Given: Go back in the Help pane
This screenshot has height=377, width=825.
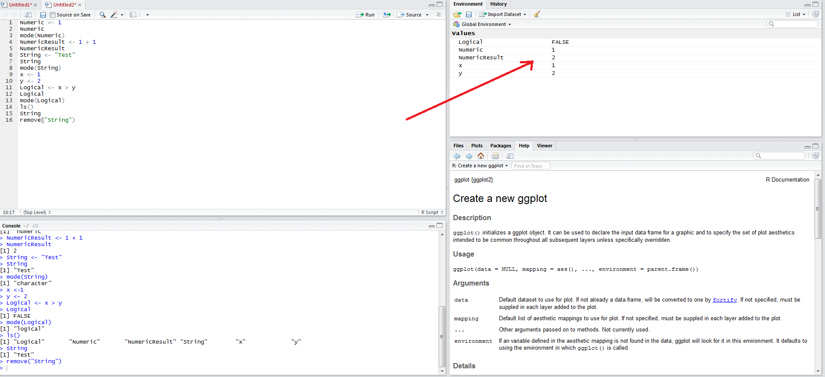Looking at the screenshot, I should 457,156.
